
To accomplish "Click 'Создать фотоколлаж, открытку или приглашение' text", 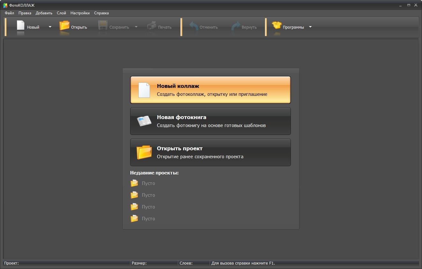I will click(x=212, y=94).
